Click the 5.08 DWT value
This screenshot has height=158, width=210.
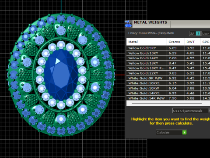click(190, 98)
